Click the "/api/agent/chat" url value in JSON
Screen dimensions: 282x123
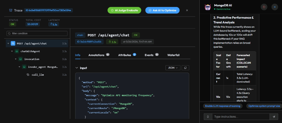(x=104, y=87)
